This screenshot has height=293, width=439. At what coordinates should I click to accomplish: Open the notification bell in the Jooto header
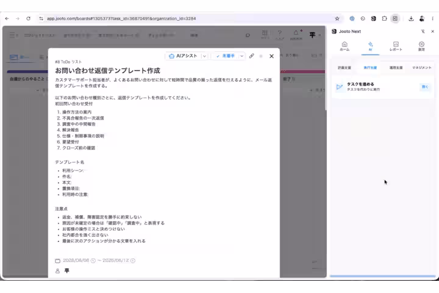coord(296,34)
